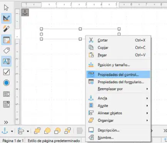Toggle the control wizards icon

6,29
